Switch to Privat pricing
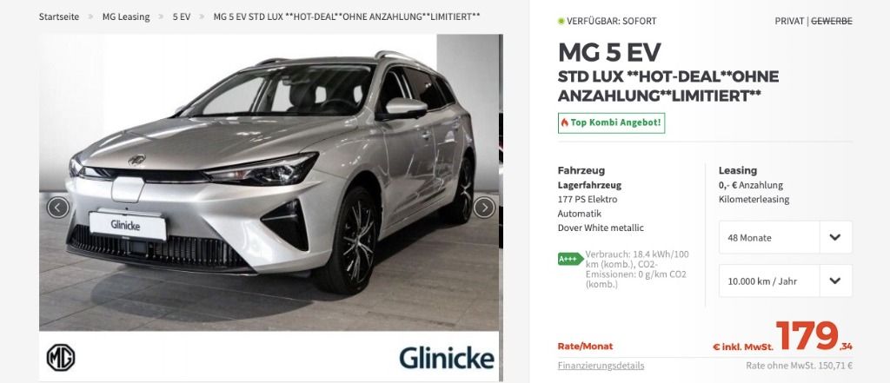890x383 pixels. pyautogui.click(x=789, y=21)
